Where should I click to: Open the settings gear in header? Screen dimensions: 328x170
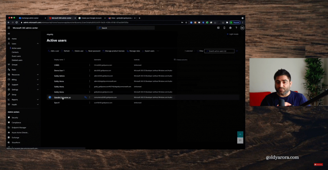[230, 28]
